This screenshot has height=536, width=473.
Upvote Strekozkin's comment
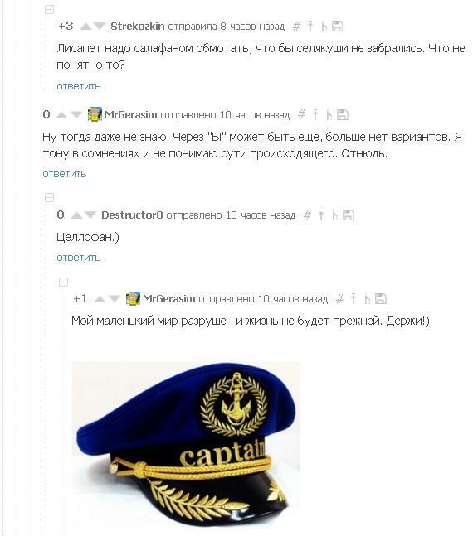tap(86, 27)
